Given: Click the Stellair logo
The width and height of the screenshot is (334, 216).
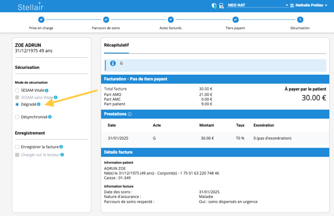Looking at the screenshot, I should click(x=30, y=7).
